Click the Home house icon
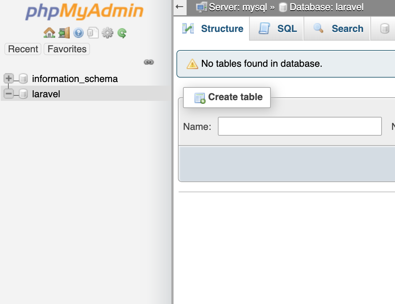Viewport: 395px width, 304px height. [49, 33]
